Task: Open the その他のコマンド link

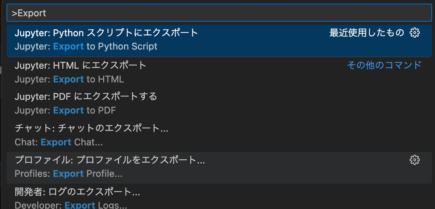Action: click(x=383, y=65)
